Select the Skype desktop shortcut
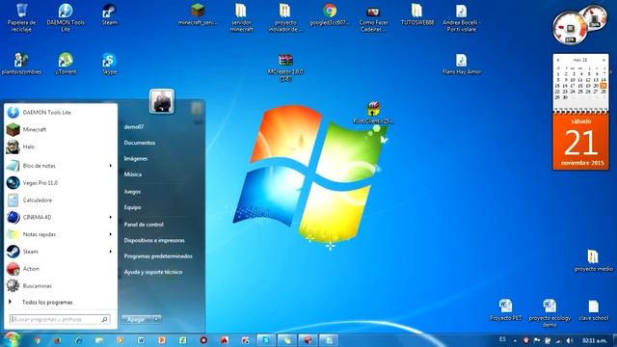 109,64
